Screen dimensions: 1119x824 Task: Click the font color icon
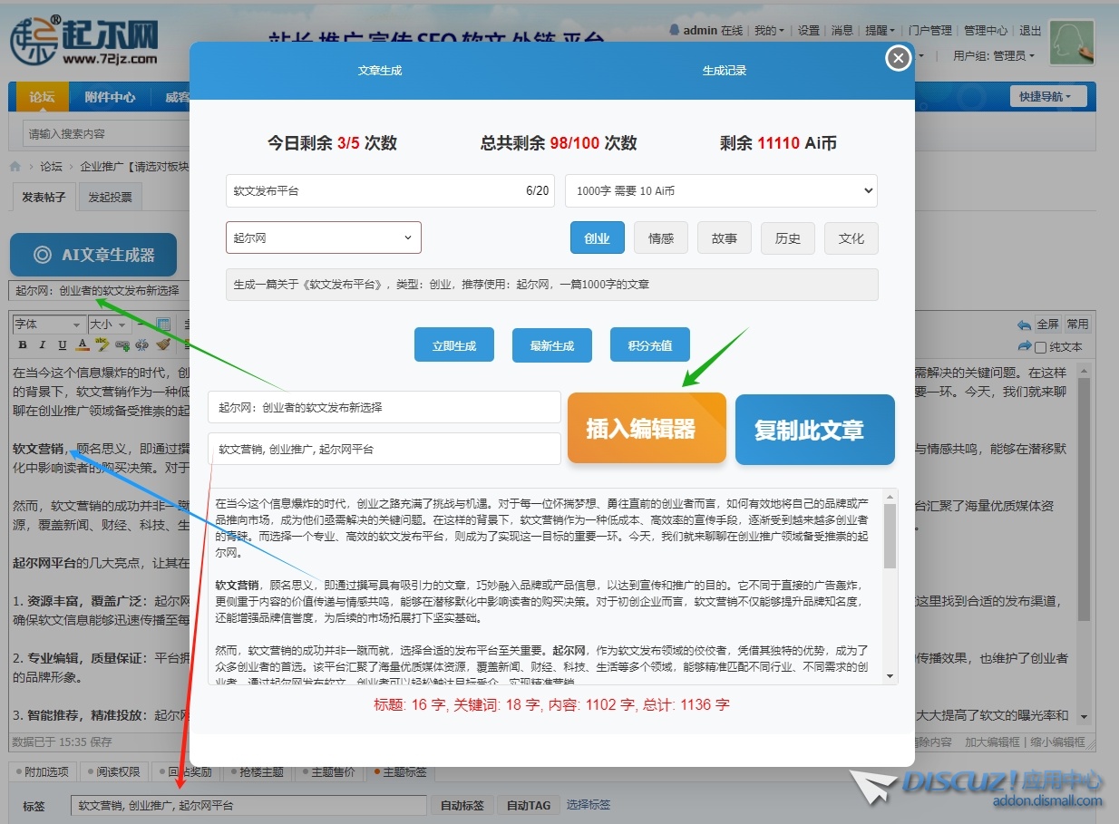pos(83,345)
